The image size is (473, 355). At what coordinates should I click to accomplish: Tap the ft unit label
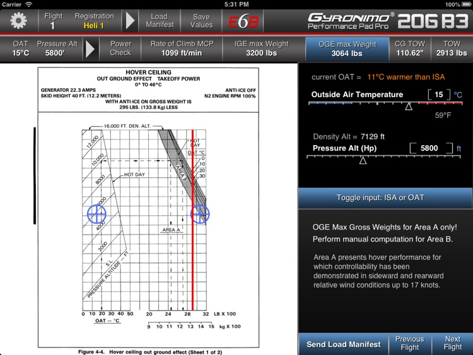(x=458, y=148)
